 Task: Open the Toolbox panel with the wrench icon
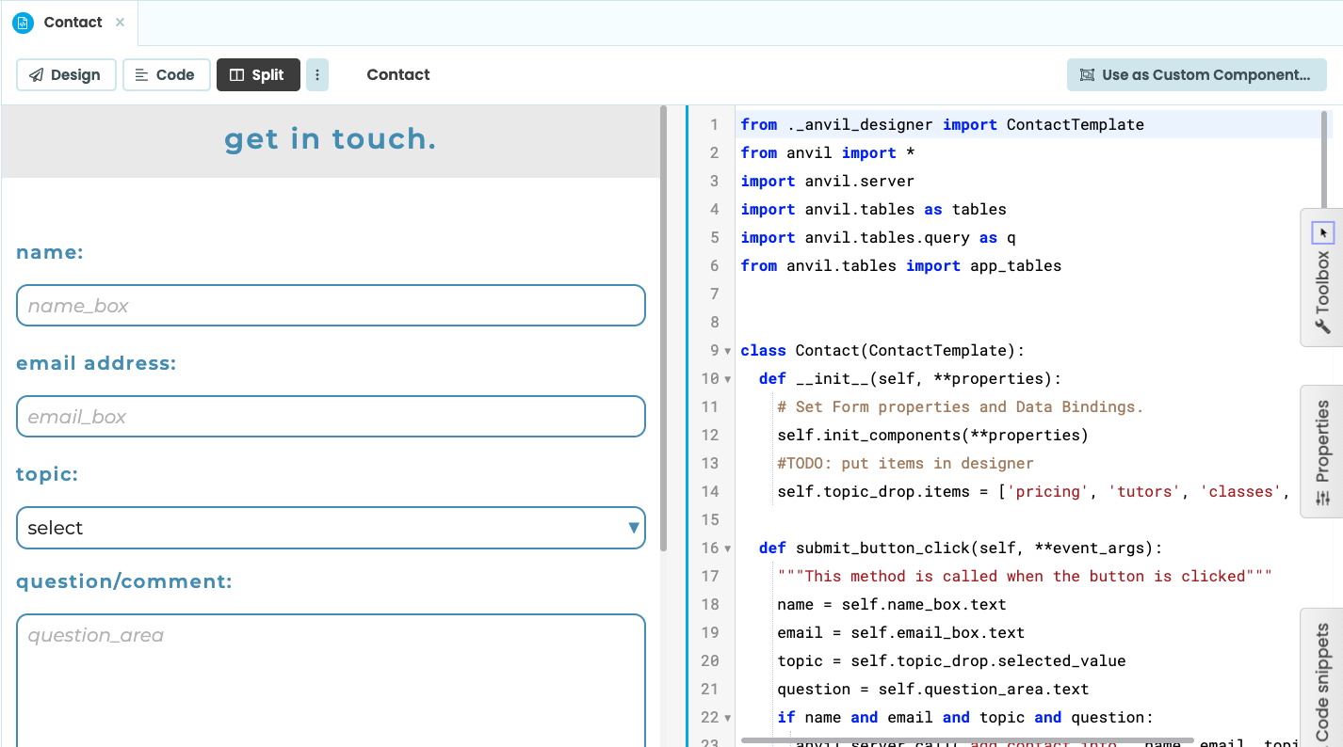1323,325
